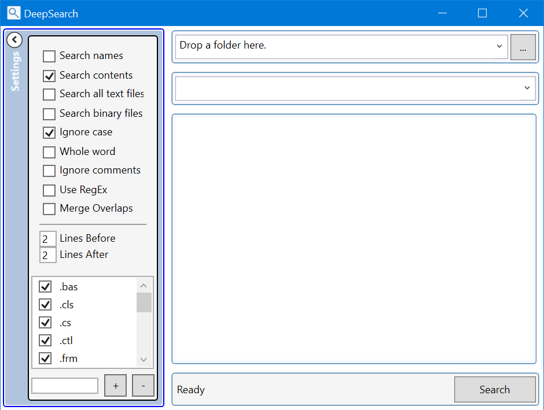
Task: Untick the .frm extension checkbox
Action: click(45, 359)
